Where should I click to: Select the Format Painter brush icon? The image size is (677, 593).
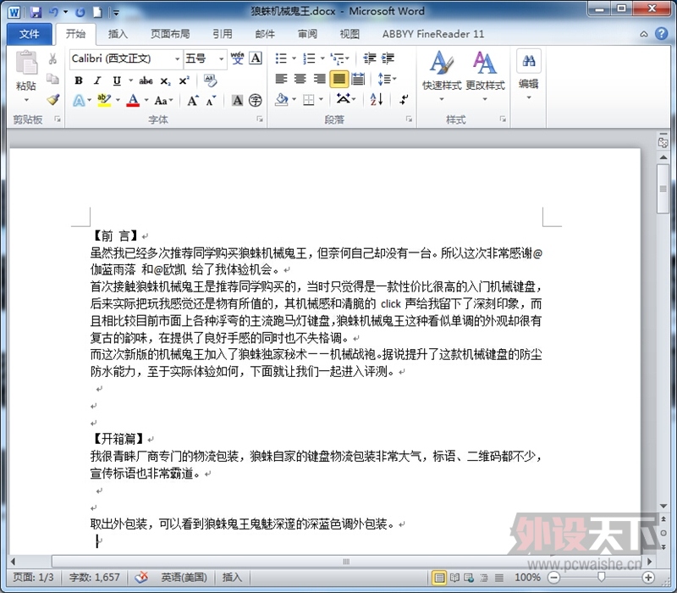tap(52, 100)
